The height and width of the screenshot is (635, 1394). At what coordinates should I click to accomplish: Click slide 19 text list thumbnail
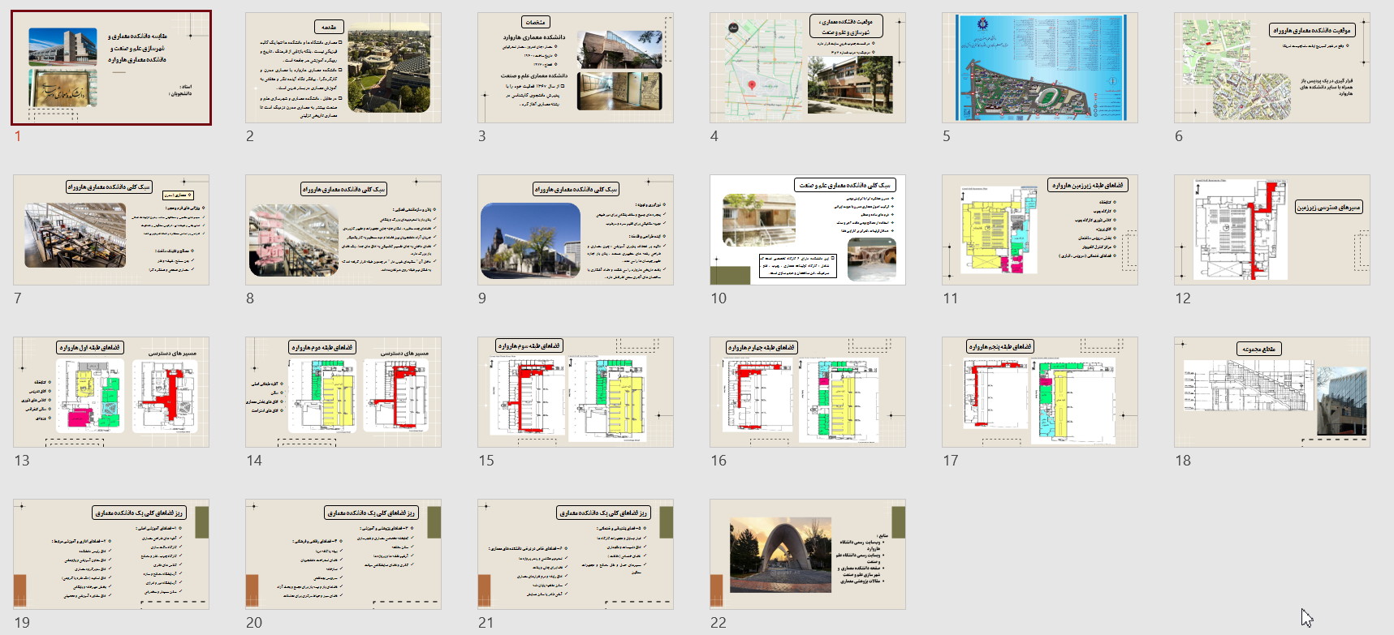[x=111, y=555]
